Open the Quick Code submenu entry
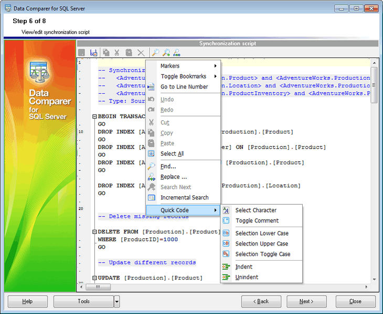 click(183, 210)
